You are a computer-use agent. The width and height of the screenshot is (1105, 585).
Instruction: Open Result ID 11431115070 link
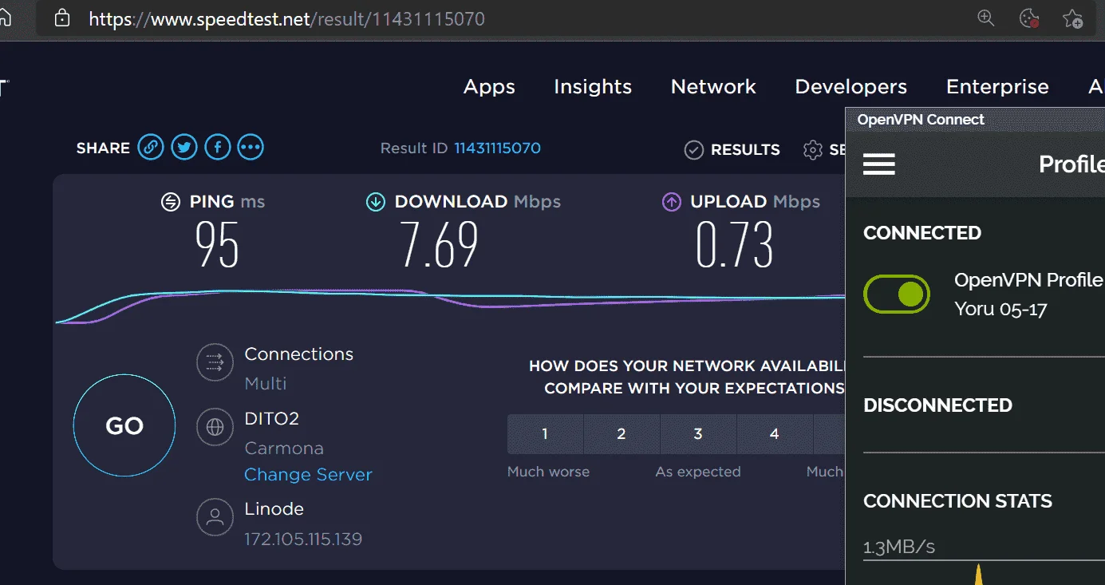click(x=498, y=148)
